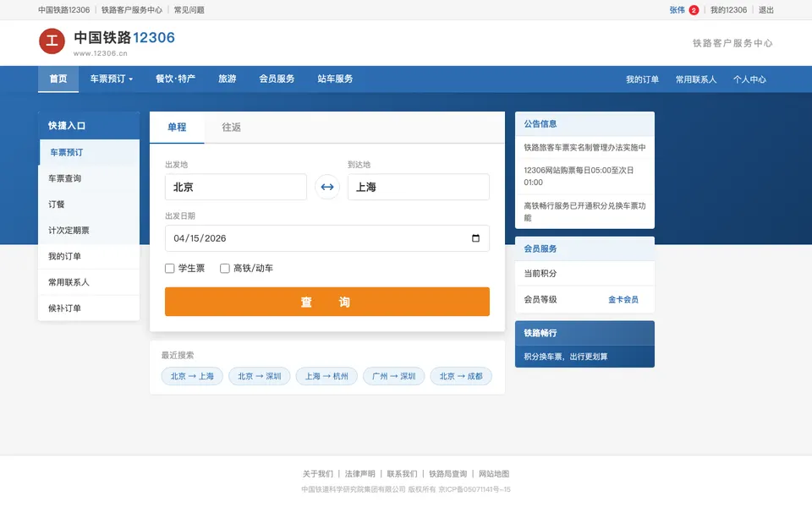Screen dimensions: 812x507
Task: Open 联系我们 in the footer
Action: click(402, 474)
